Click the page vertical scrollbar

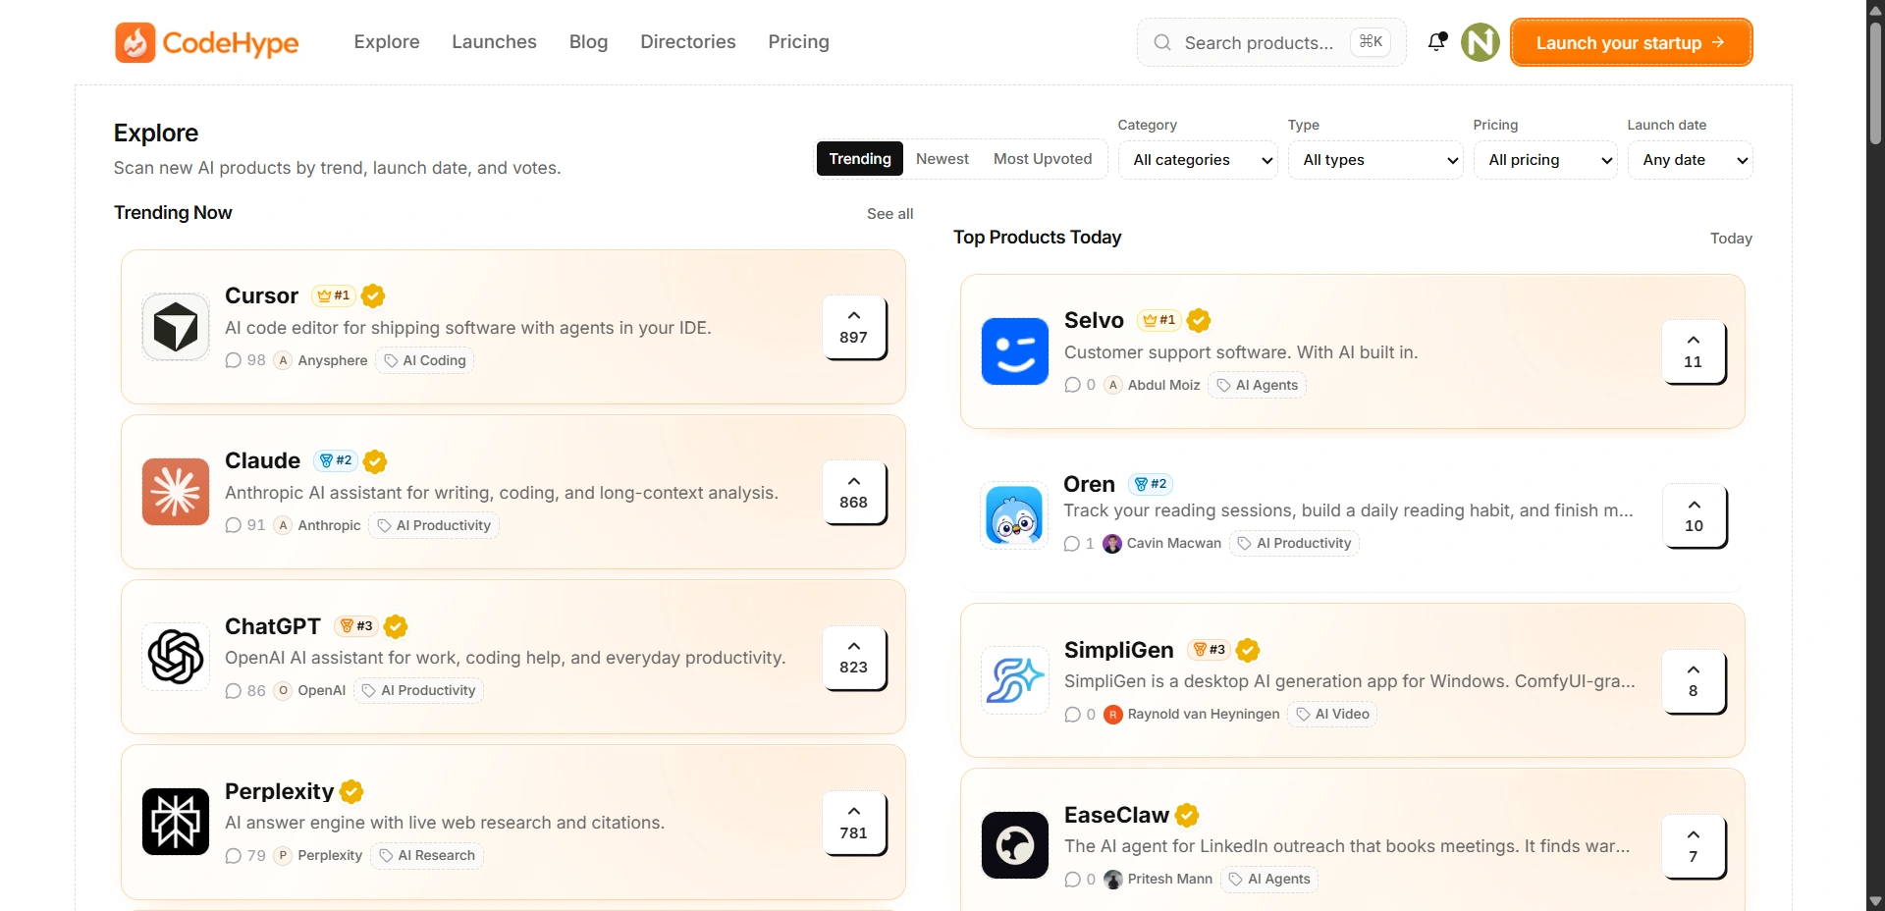point(1875,83)
